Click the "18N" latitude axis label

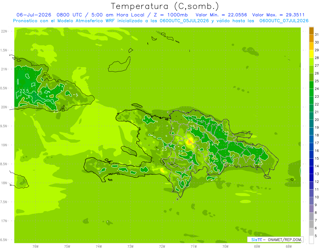4,183
